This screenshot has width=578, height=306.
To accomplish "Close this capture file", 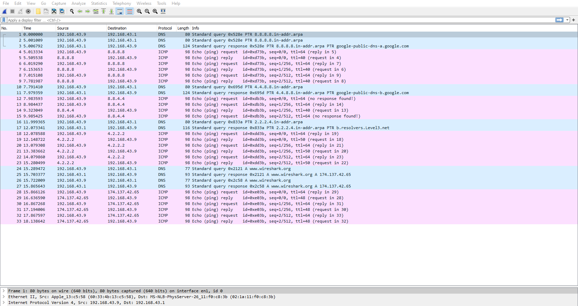I will pyautogui.click(x=54, y=11).
